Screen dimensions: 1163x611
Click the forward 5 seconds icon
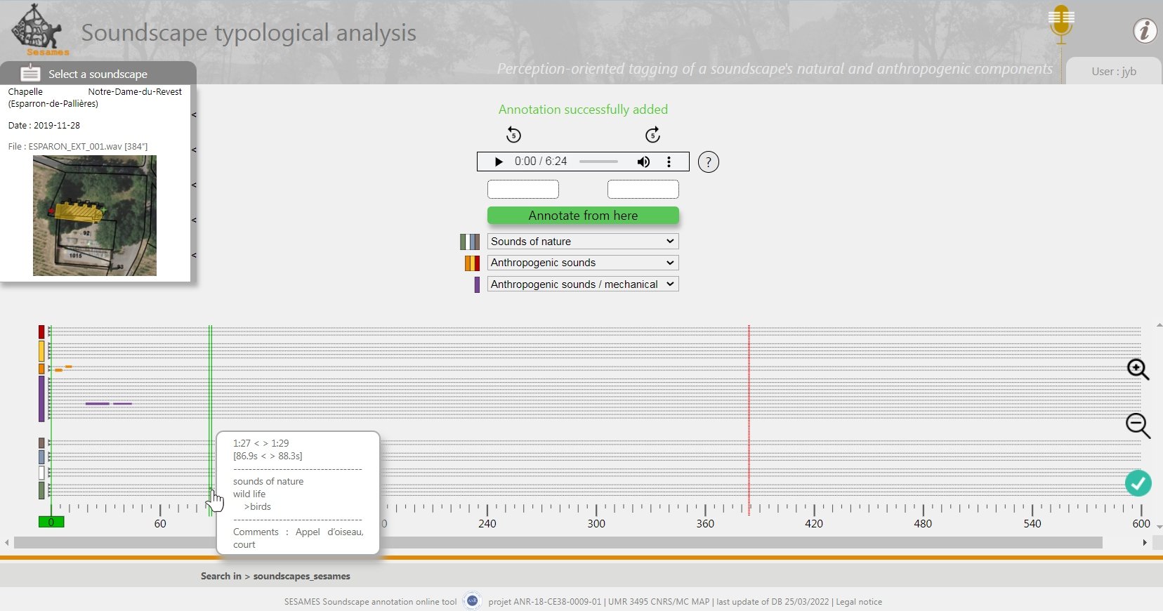pyautogui.click(x=652, y=134)
